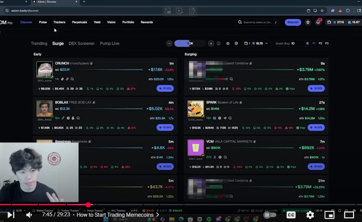
Task: Open the Pulse page
Action: pos(43,22)
